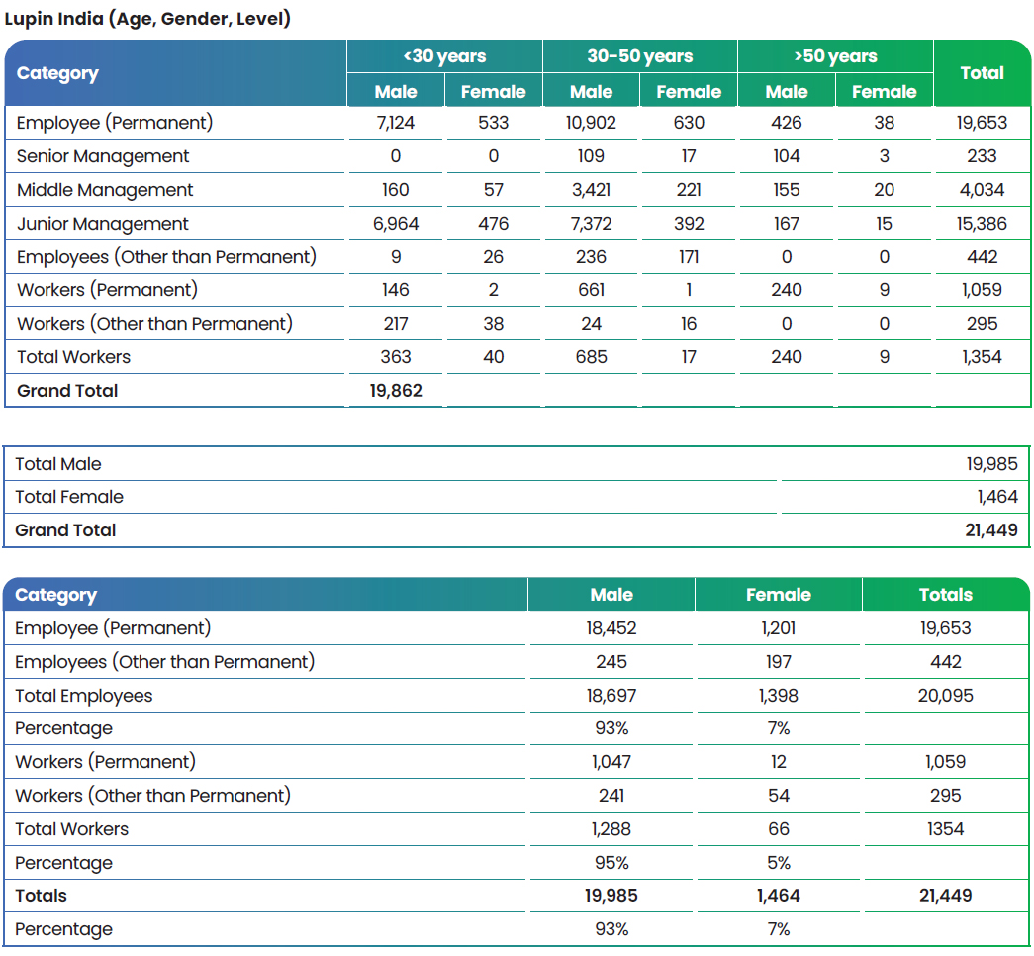Click the Senior Management total 233
The width and height of the screenshot is (1034, 956).
[982, 156]
